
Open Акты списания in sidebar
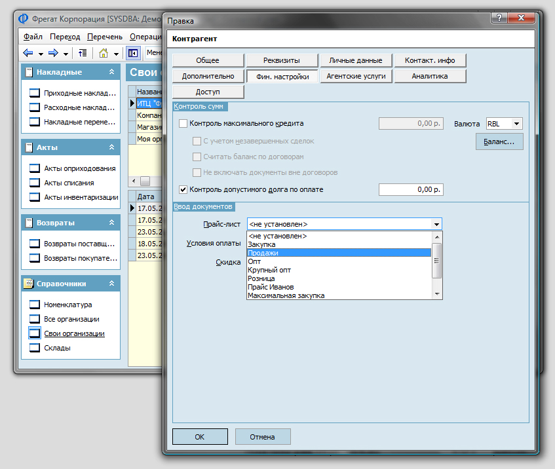click(68, 183)
